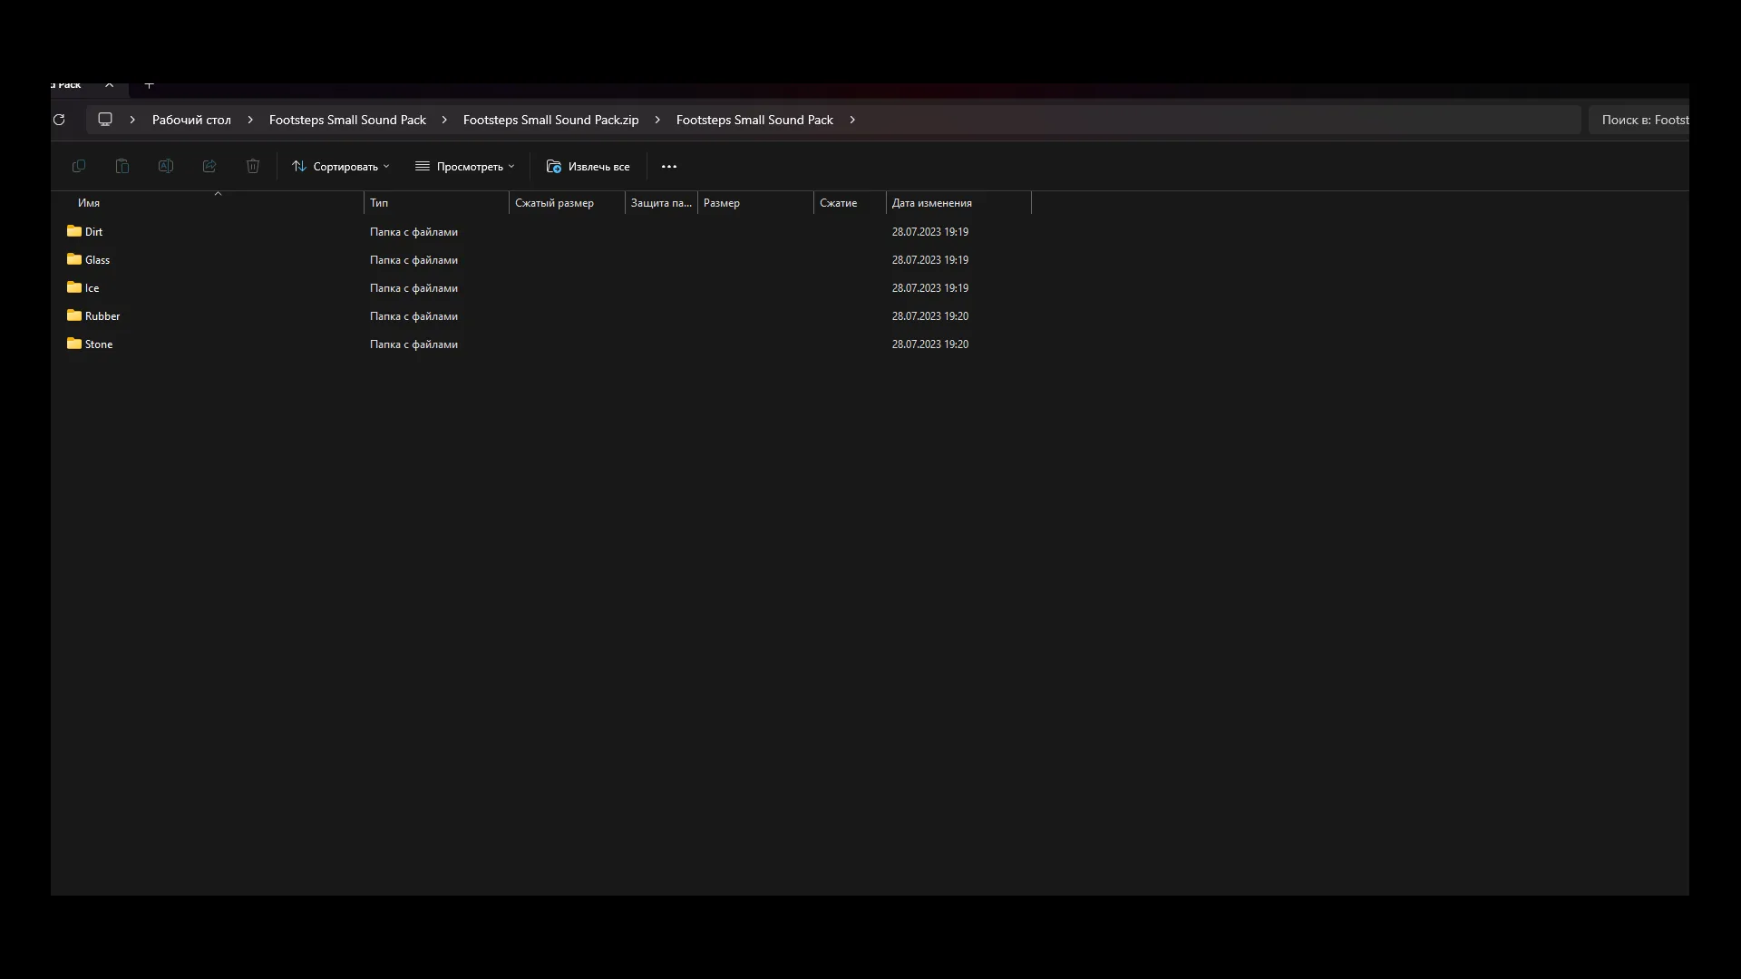This screenshot has width=1741, height=979.
Task: Click the search field Поиск в
Action: 1641,120
